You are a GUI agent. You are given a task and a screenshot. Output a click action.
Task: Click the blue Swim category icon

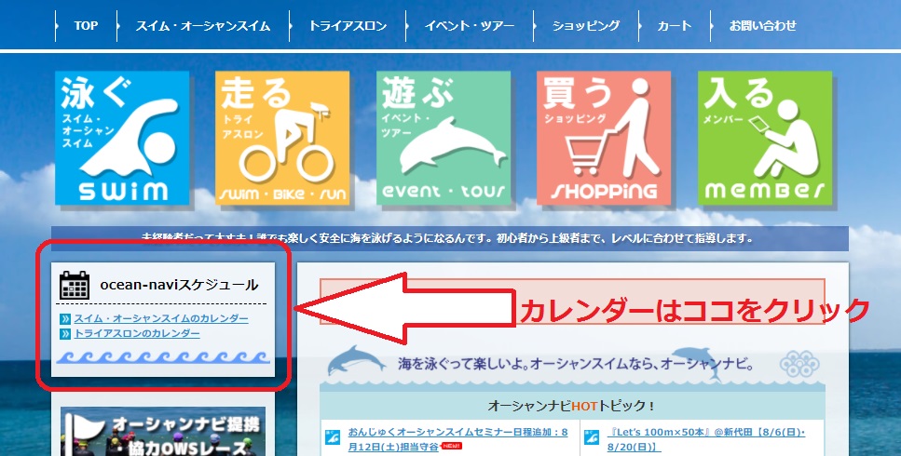(x=120, y=137)
